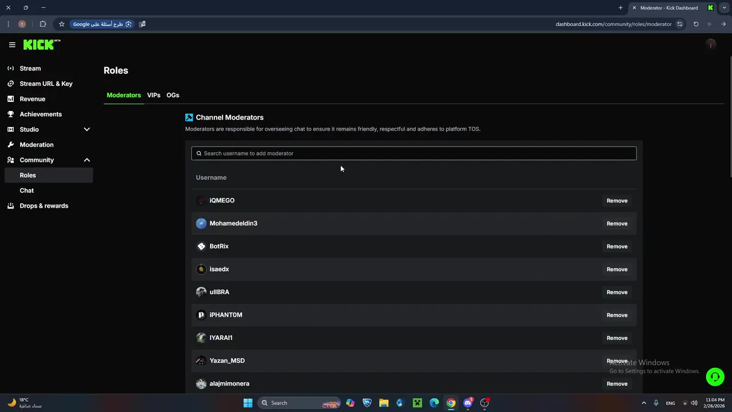
Task: Expand the Studio submenu chevron
Action: [87, 129]
